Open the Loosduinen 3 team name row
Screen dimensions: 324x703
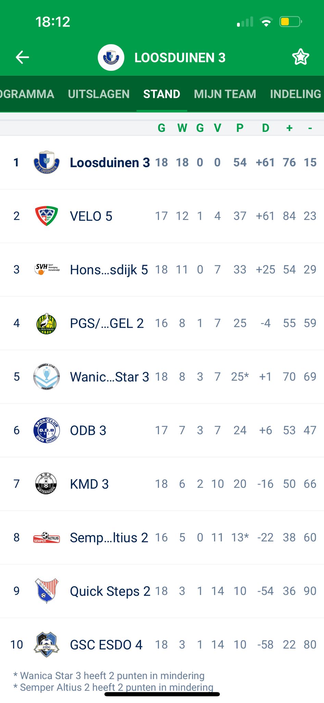pyautogui.click(x=110, y=162)
